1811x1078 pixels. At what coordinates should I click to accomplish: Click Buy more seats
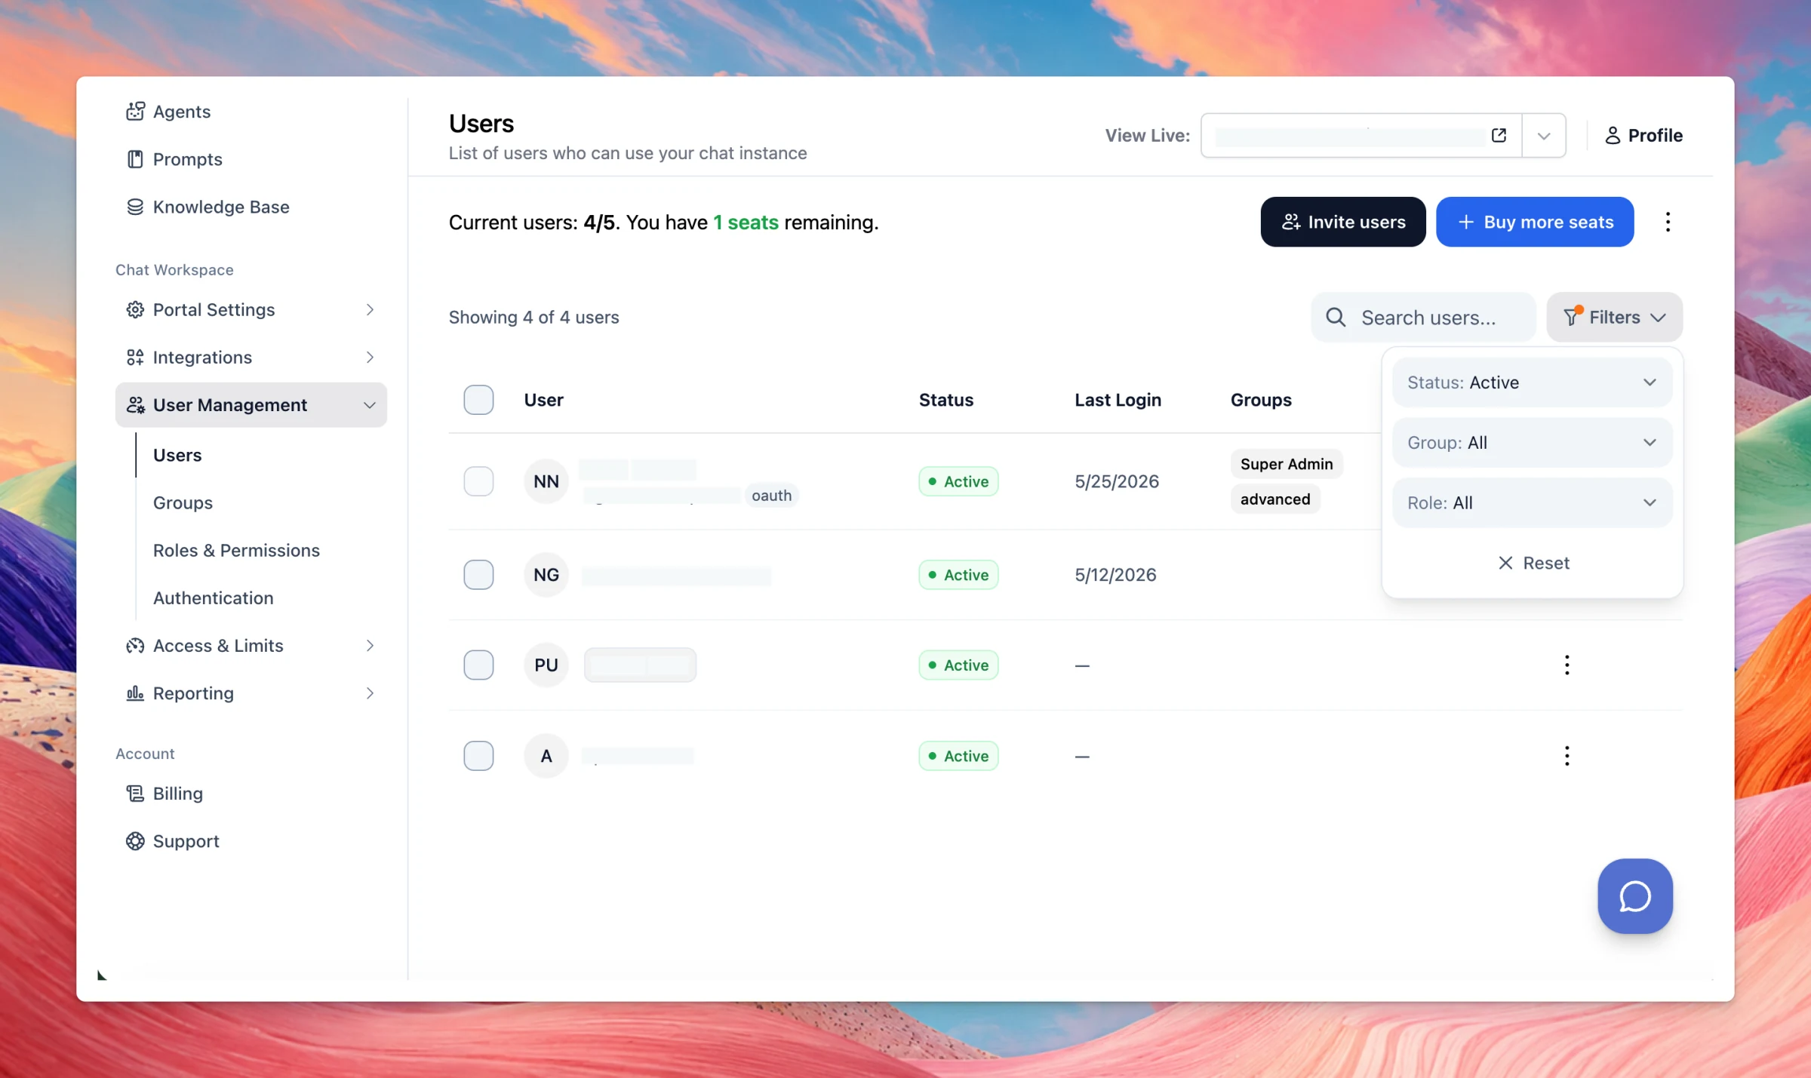pyautogui.click(x=1535, y=222)
